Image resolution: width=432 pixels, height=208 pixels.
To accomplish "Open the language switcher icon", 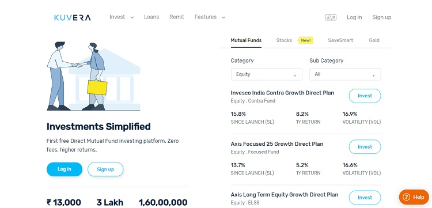I will (331, 17).
